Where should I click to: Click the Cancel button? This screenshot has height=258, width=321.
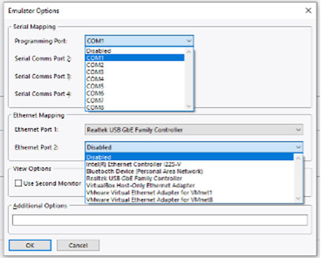point(78,245)
